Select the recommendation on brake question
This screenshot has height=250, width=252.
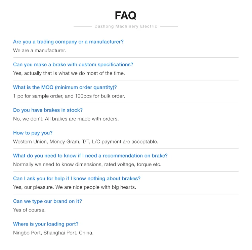(x=90, y=156)
